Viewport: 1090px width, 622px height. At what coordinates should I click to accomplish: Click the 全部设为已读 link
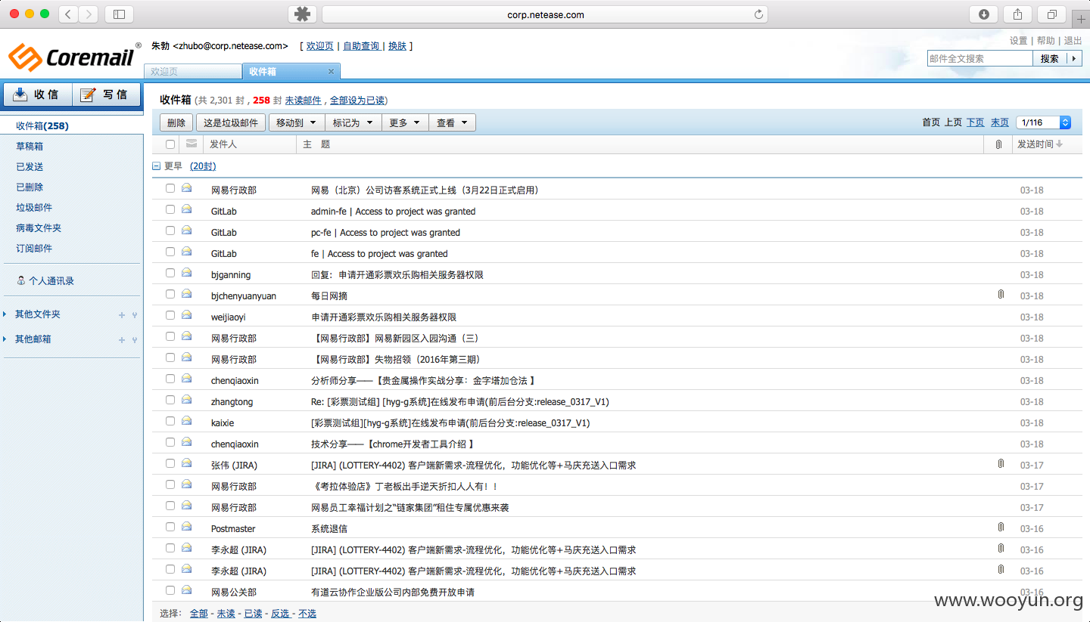click(357, 100)
